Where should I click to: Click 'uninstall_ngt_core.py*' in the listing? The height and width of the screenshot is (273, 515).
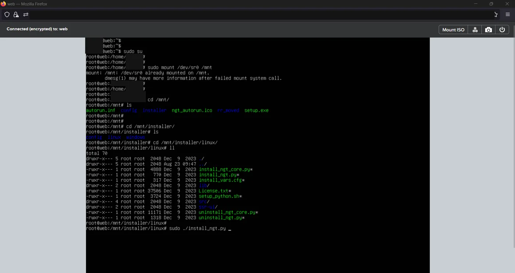(228, 212)
